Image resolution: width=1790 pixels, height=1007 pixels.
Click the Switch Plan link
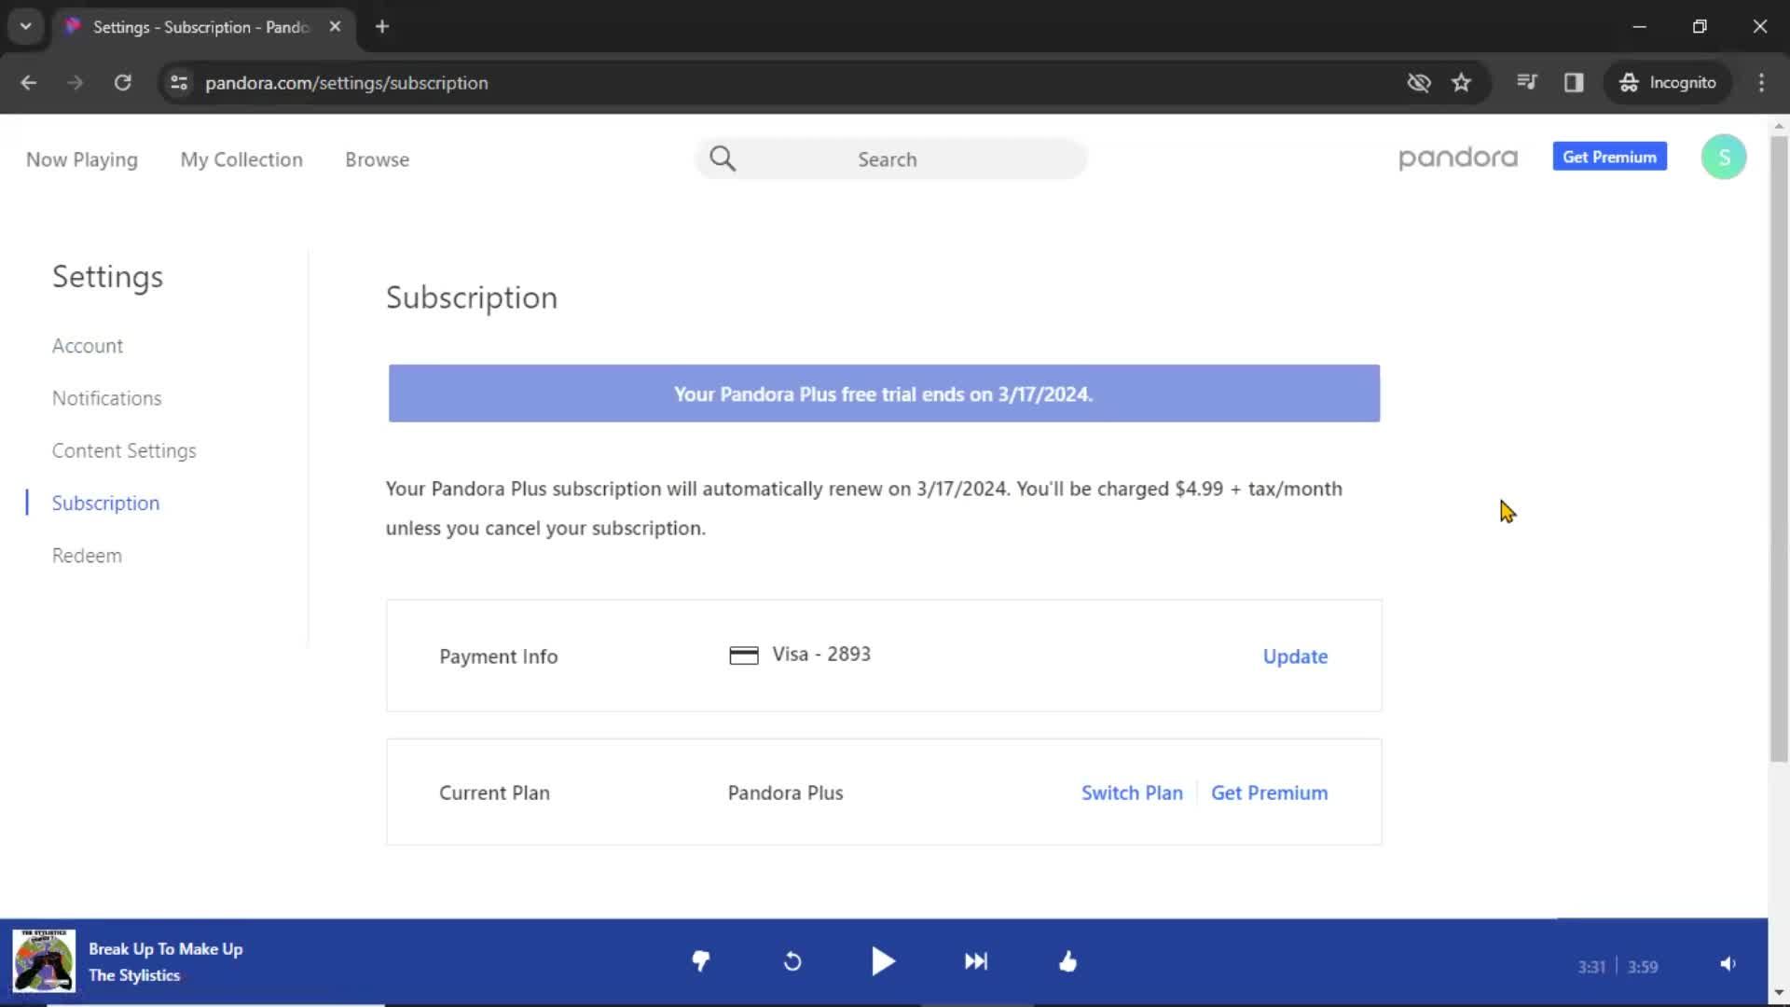click(1131, 793)
